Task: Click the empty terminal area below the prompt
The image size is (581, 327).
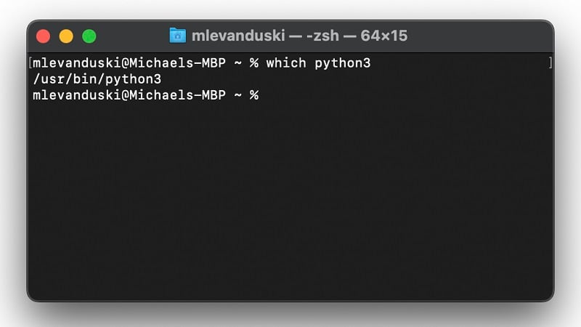Action: coord(290,203)
